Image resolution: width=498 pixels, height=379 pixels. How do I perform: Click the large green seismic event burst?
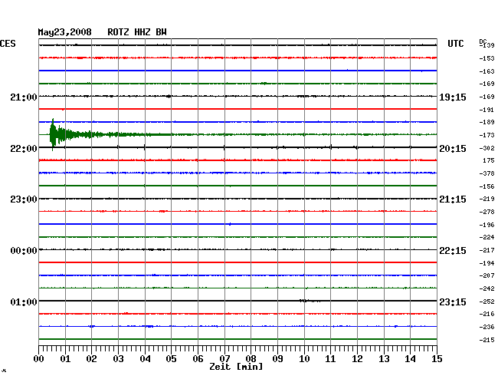(61, 134)
